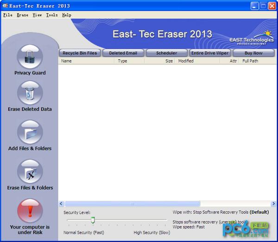Open the File menu
The image size is (278, 242).
point(8,15)
